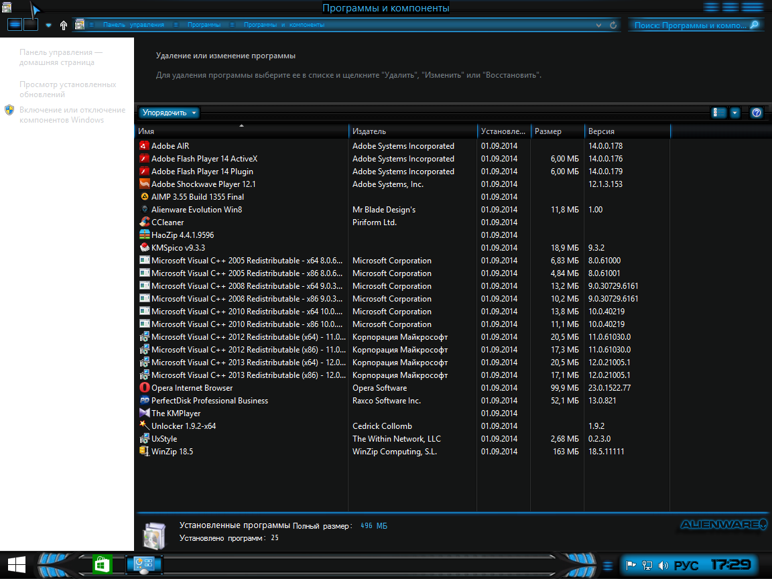Image resolution: width=772 pixels, height=579 pixels.
Task: Click the The Within Network, LLC cell
Action: pyautogui.click(x=396, y=439)
